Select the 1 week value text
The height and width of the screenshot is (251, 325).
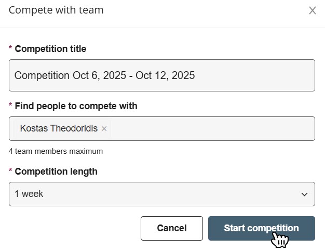click(x=29, y=194)
